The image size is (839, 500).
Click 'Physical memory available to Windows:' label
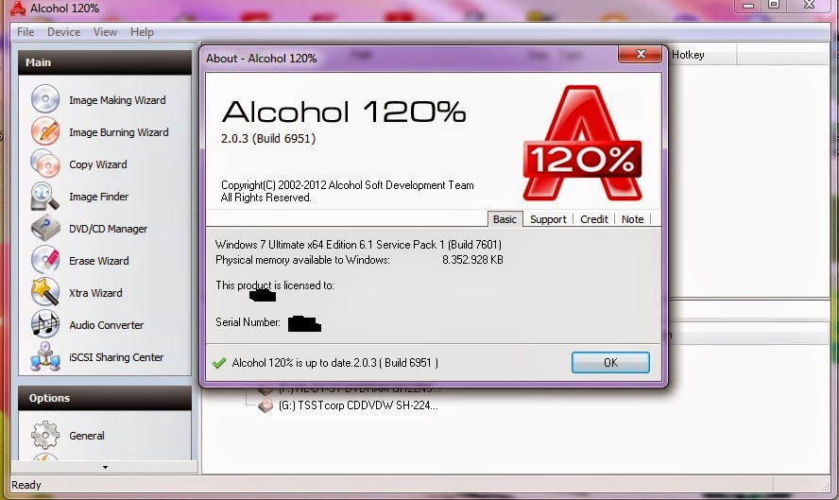coord(302,260)
